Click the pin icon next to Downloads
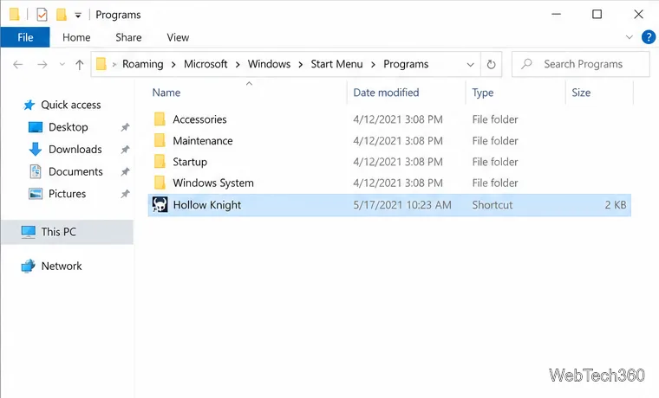This screenshot has width=659, height=398. 125,150
